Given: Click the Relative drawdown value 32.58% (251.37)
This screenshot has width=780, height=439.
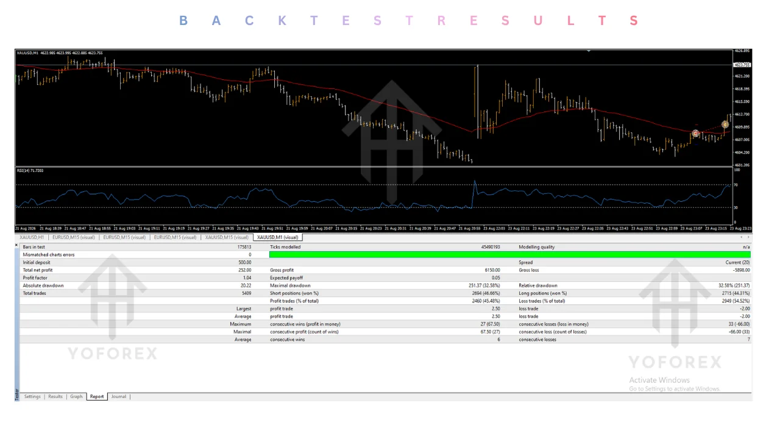Looking at the screenshot, I should pyautogui.click(x=734, y=285).
